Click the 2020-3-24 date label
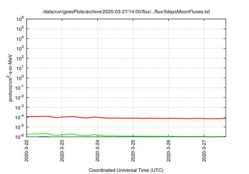 (98, 151)
